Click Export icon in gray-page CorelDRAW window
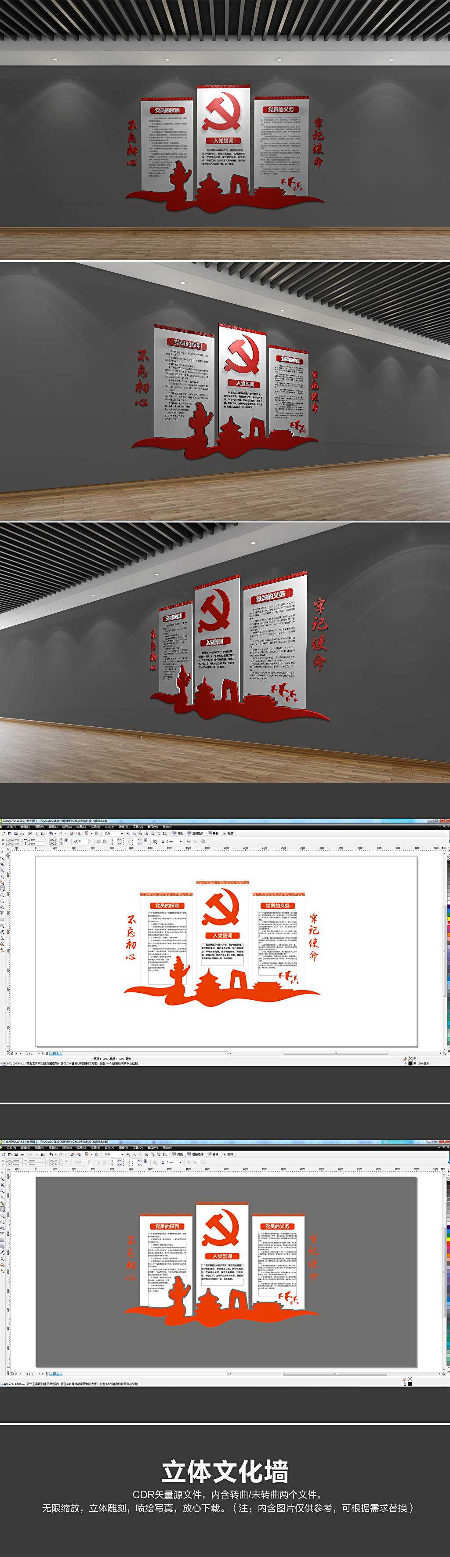 pos(79,1154)
